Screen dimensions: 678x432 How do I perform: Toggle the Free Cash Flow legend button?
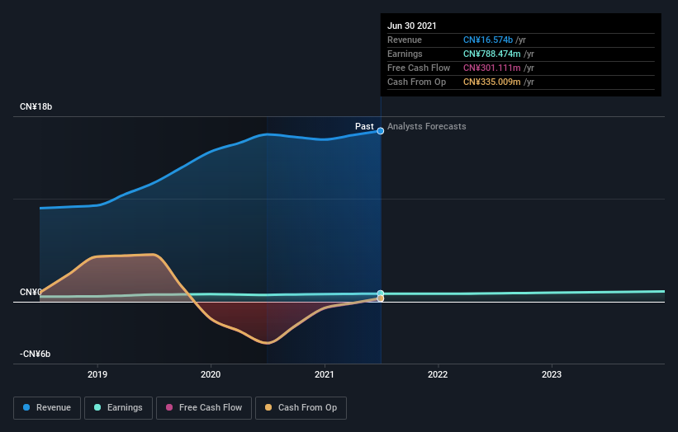click(204, 408)
